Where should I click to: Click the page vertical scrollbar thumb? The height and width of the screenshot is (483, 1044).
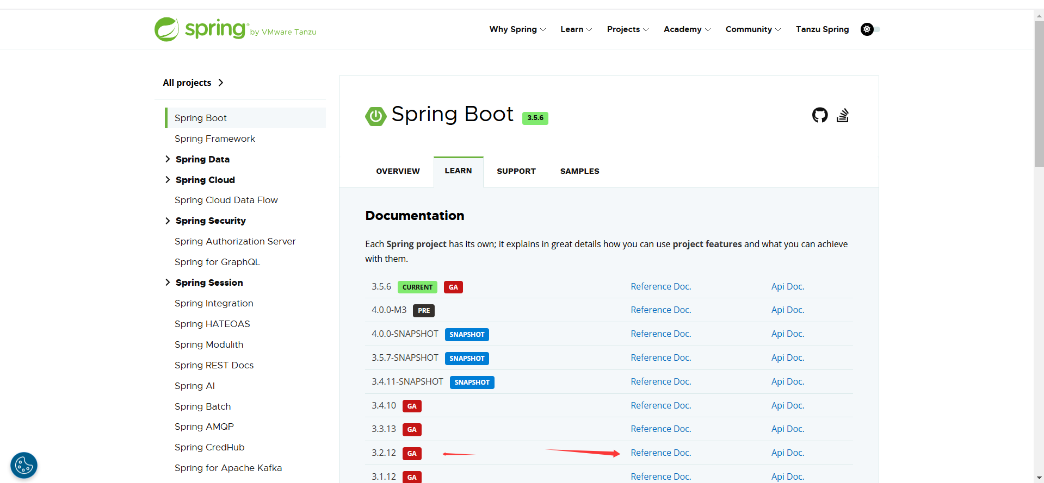[1039, 93]
